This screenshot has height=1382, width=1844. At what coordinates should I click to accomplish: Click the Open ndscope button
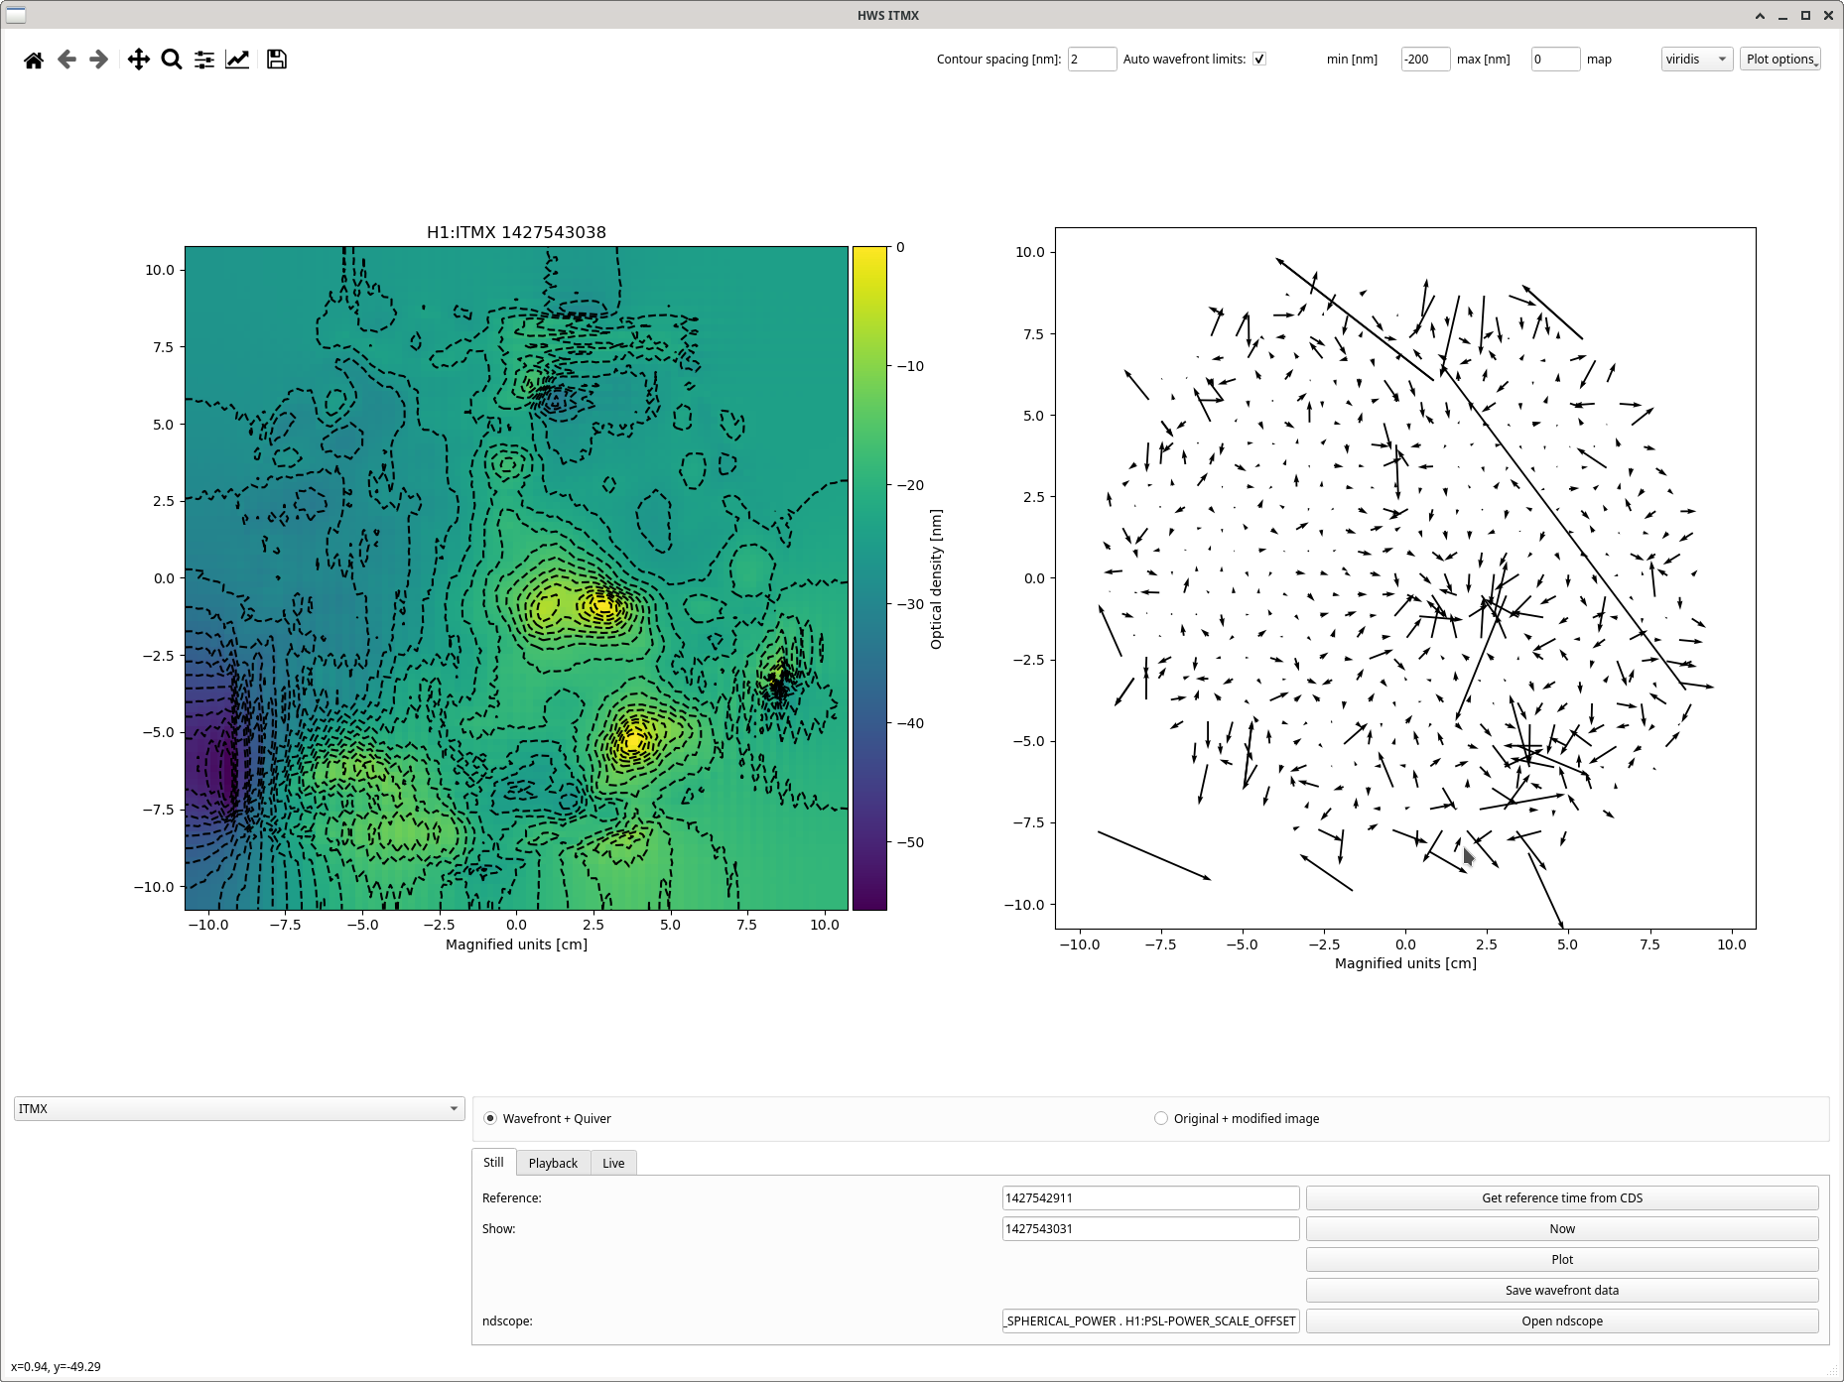tap(1562, 1321)
